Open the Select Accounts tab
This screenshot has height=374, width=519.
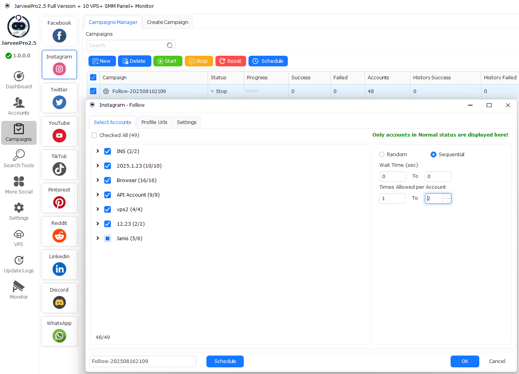[112, 122]
